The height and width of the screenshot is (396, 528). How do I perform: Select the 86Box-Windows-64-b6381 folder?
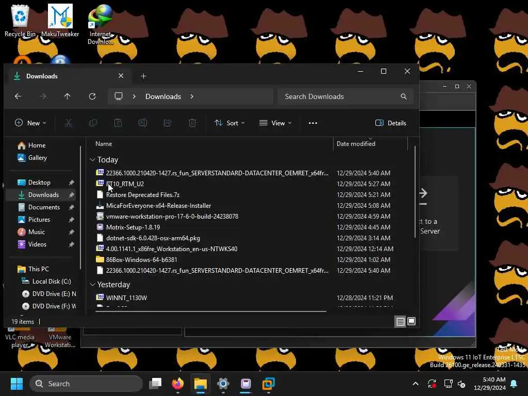coord(141,260)
